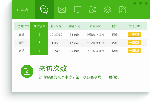150x102 pixels.
Task: Click the large 来访次数 heading
Action: (53, 69)
